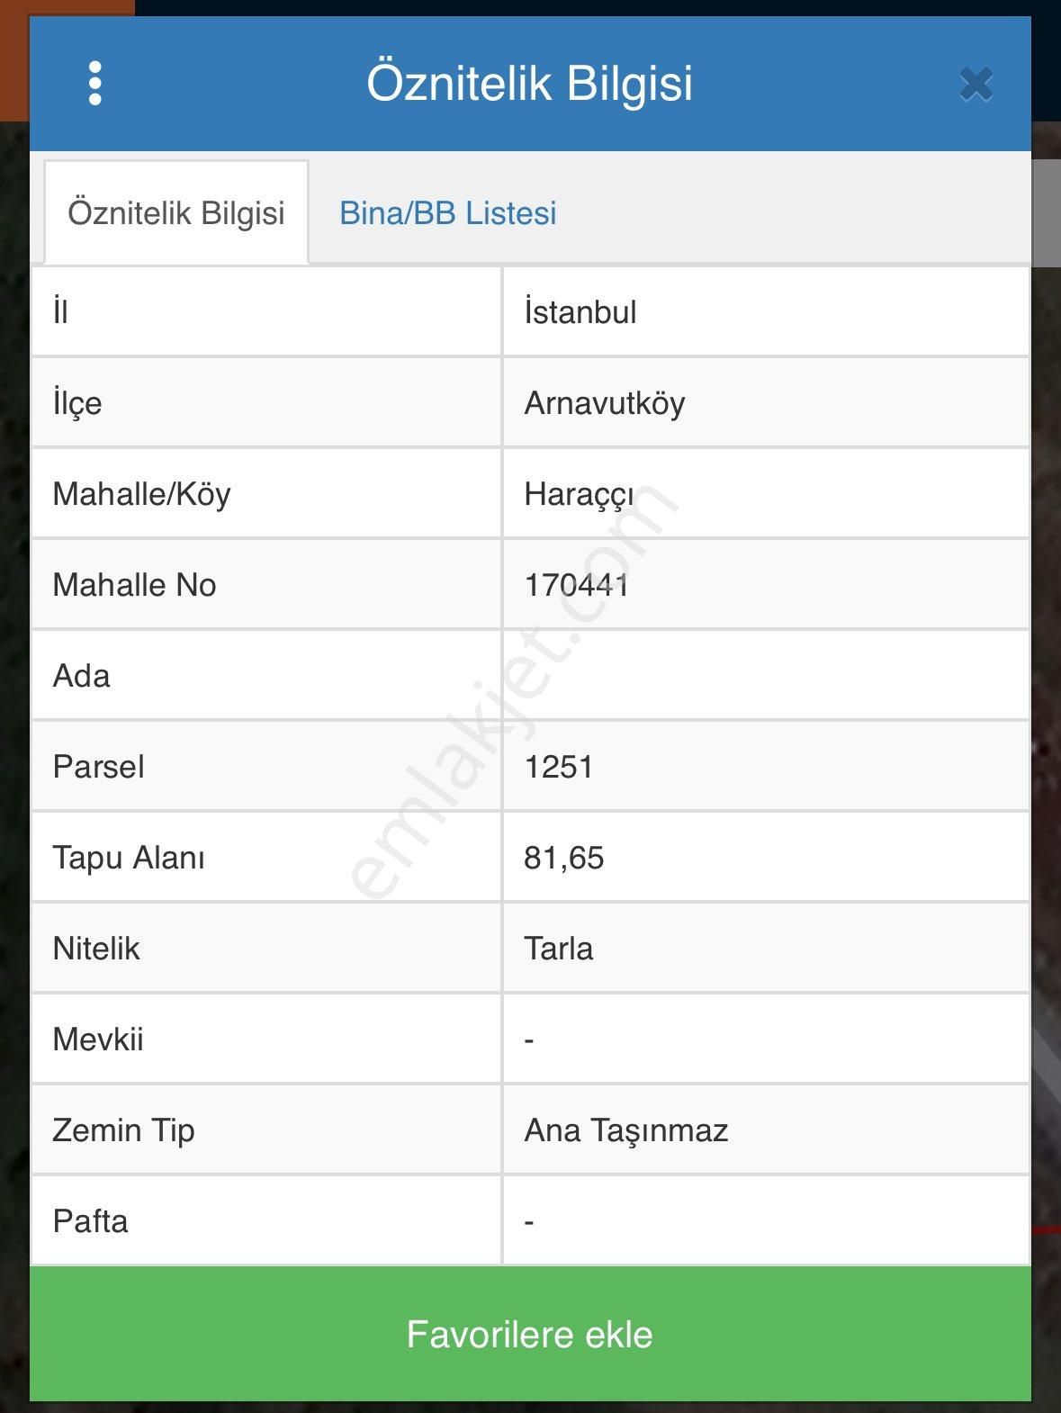Click the Tapu Alanı value 81,65
This screenshot has height=1413, width=1061.
[x=564, y=858]
